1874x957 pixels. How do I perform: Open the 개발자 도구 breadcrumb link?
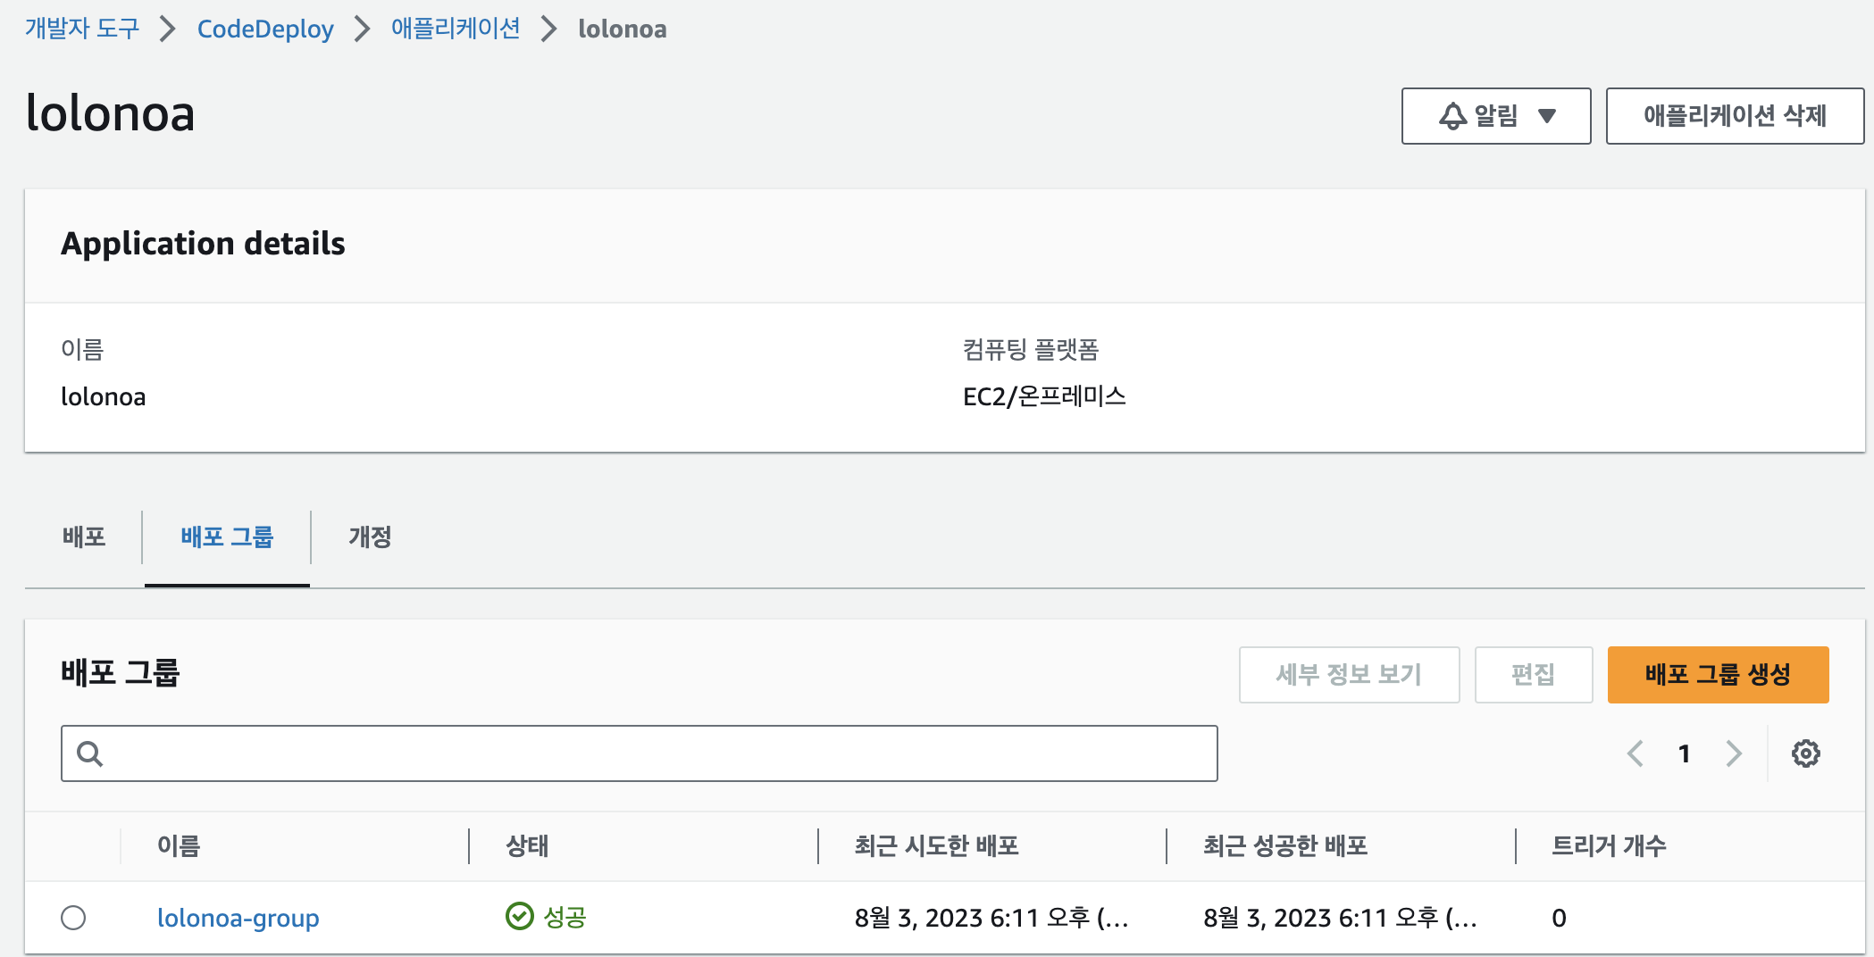(x=82, y=29)
